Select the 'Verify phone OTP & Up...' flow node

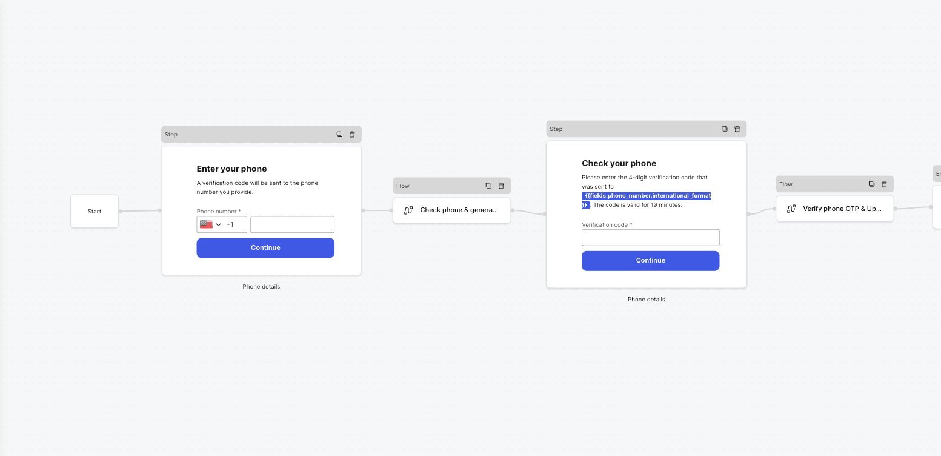842,209
